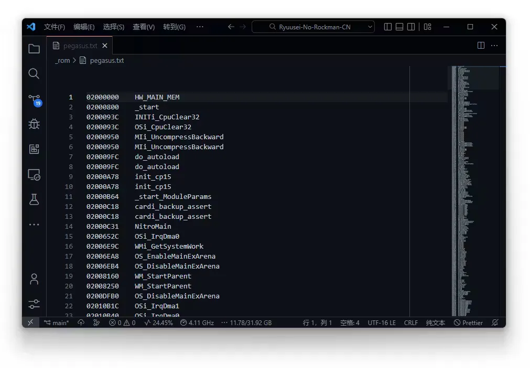Viewport: 530px width, 368px height.
Task: Open the Testing flask view
Action: (34, 199)
